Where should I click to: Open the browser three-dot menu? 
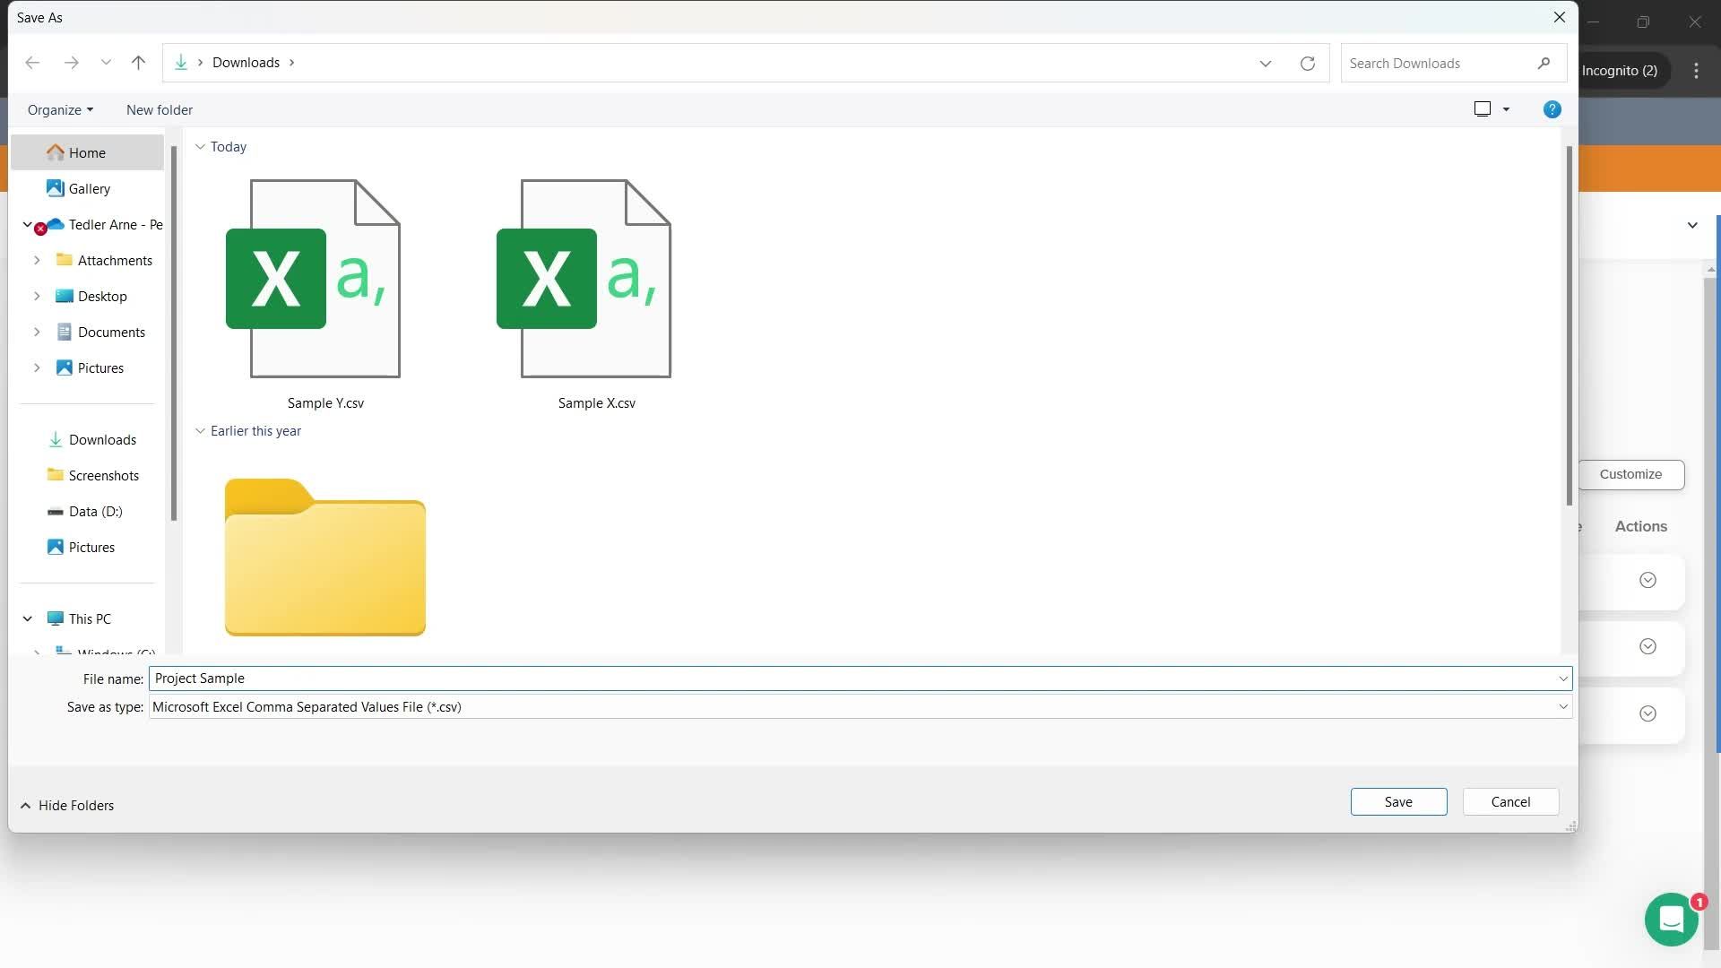pyautogui.click(x=1696, y=71)
